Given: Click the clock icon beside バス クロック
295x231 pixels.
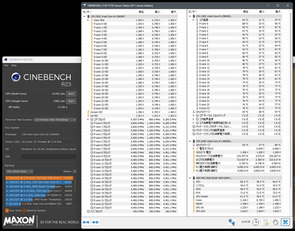Looking at the screenshot, I should click(88, 211).
